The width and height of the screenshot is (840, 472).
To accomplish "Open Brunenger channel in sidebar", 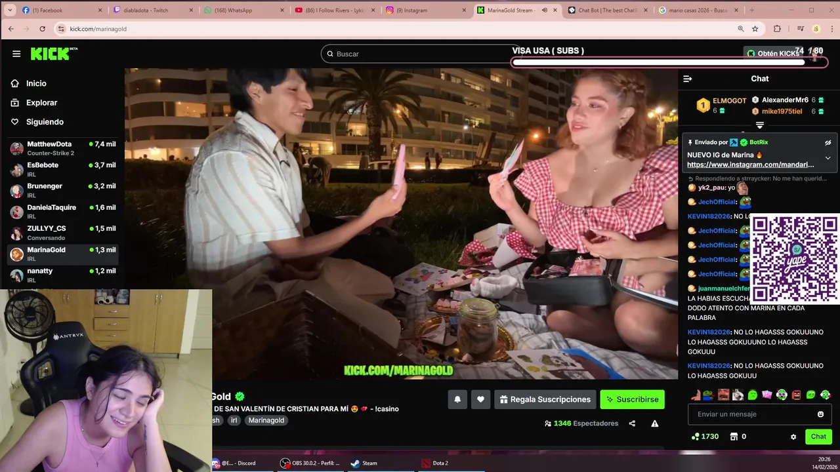I will [x=62, y=191].
